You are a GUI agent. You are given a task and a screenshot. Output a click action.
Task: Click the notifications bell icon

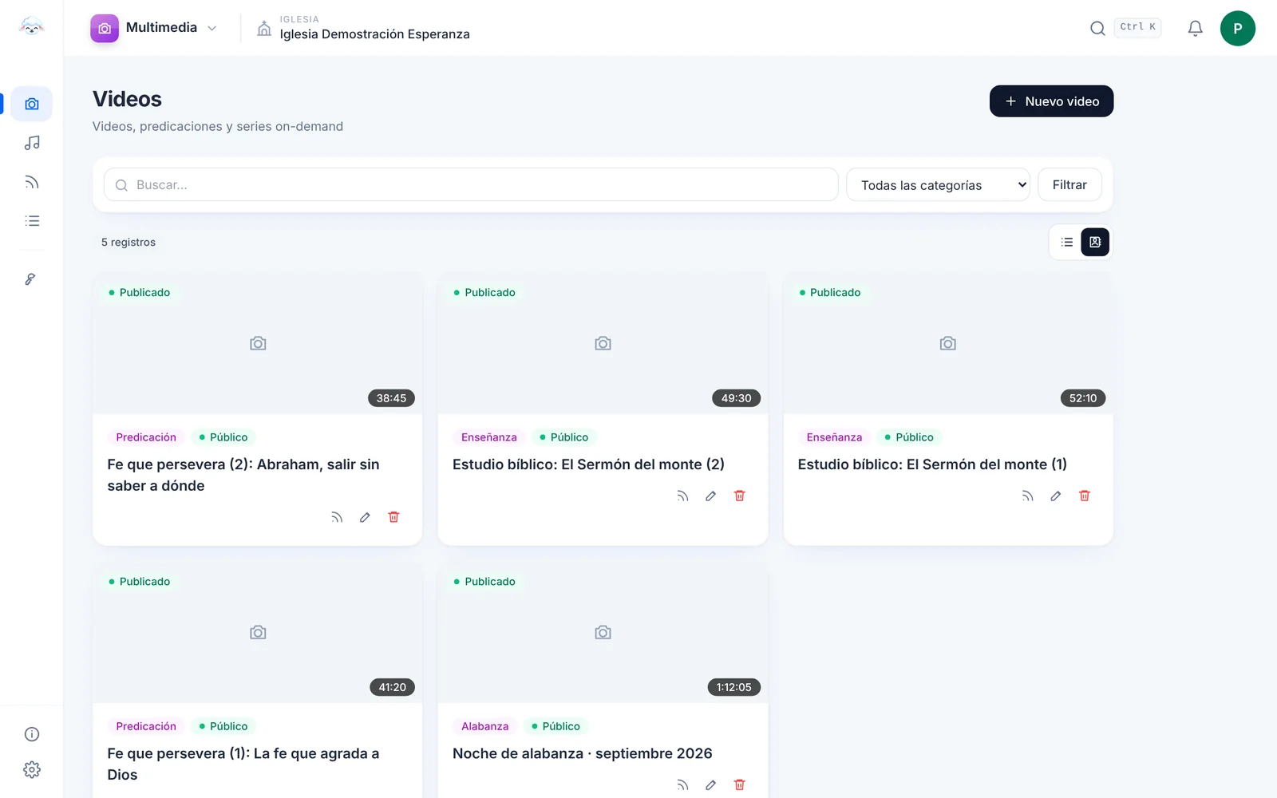tap(1195, 29)
